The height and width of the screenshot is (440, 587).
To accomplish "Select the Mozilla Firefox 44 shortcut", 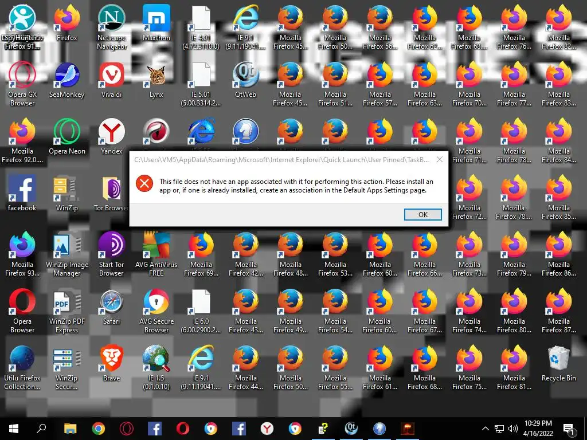I will [245, 368].
